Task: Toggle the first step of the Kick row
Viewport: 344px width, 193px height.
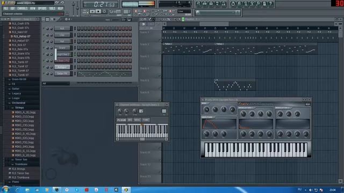Action: (78, 28)
